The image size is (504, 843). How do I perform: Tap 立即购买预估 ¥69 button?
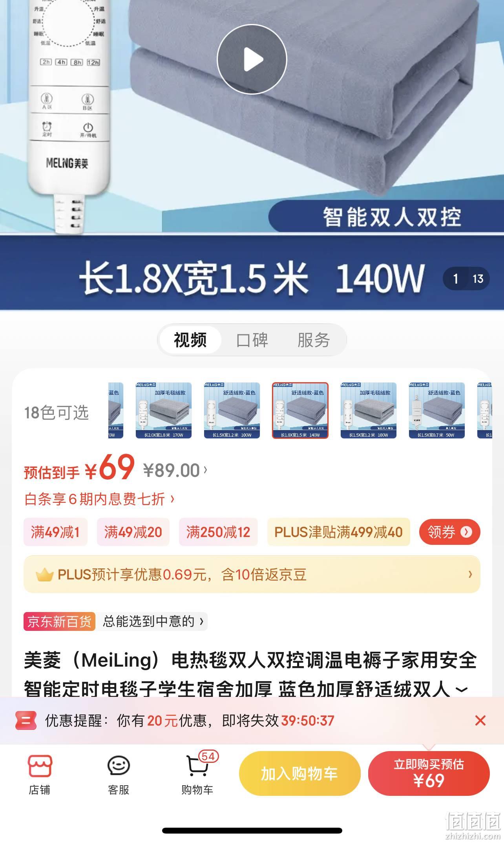(x=429, y=773)
